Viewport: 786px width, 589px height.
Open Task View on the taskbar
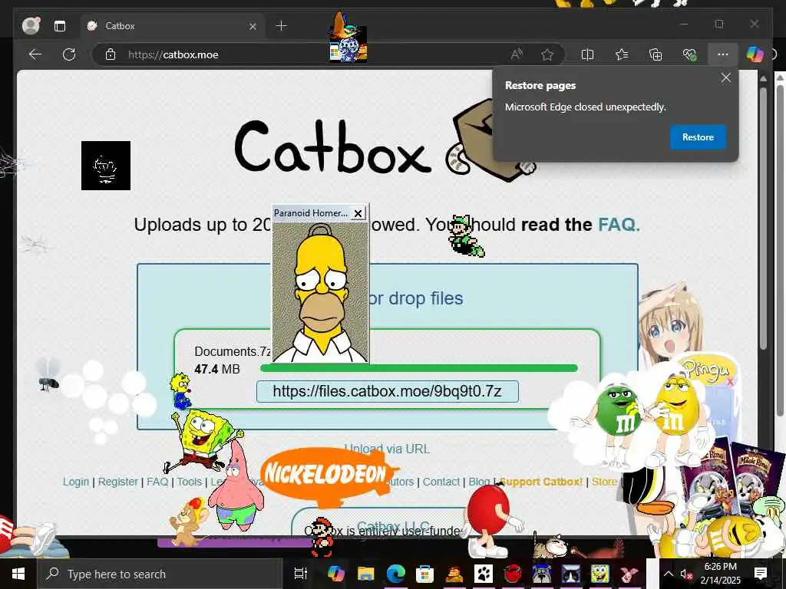coord(301,574)
